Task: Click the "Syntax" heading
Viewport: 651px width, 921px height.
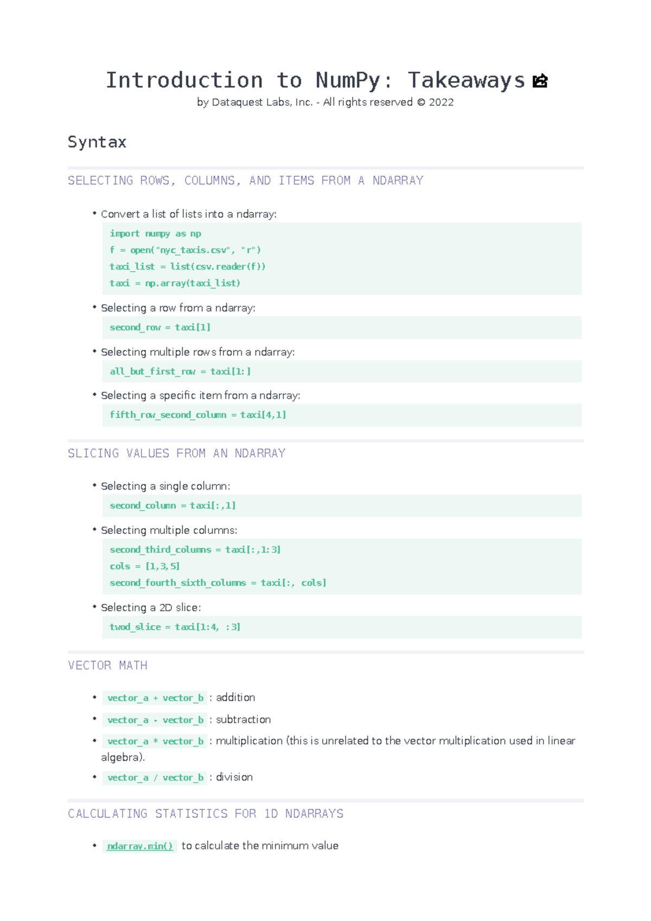Action: pyautogui.click(x=97, y=142)
